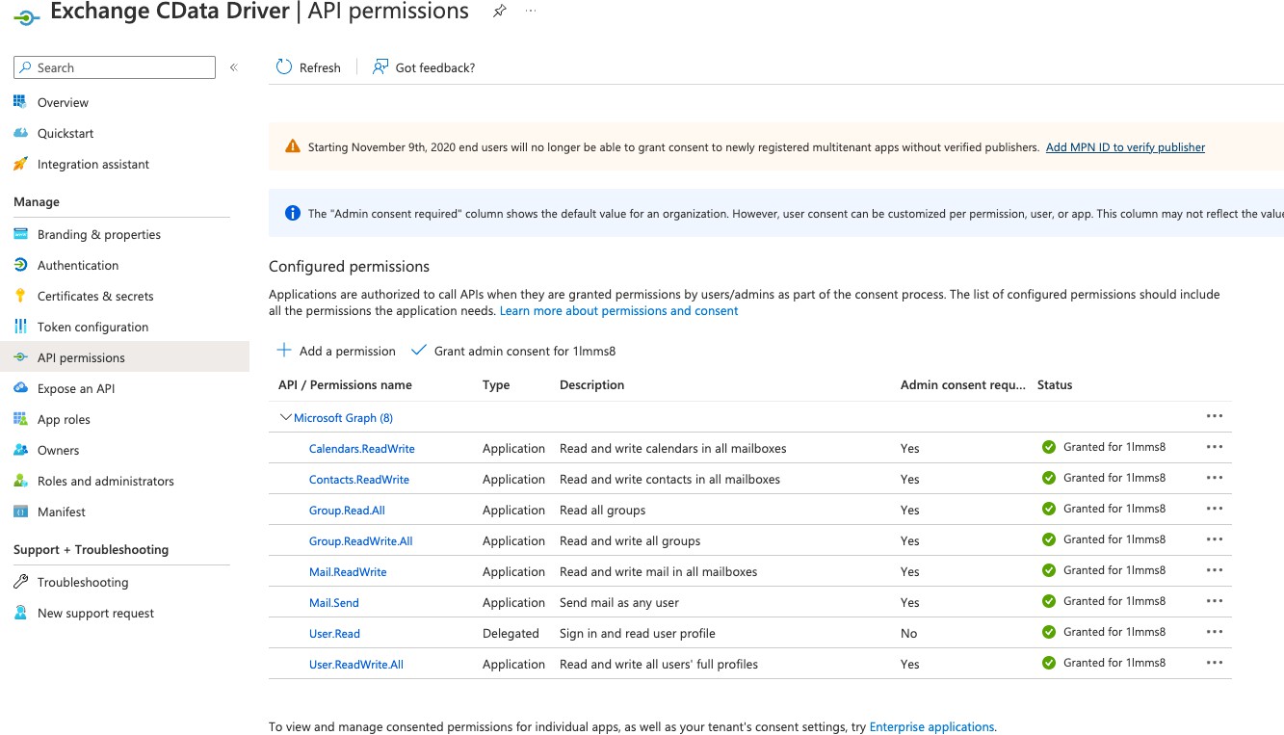Open the ellipsis menu for the Mail.Send row
Image resolution: width=1284 pixels, height=735 pixels.
[x=1214, y=601]
